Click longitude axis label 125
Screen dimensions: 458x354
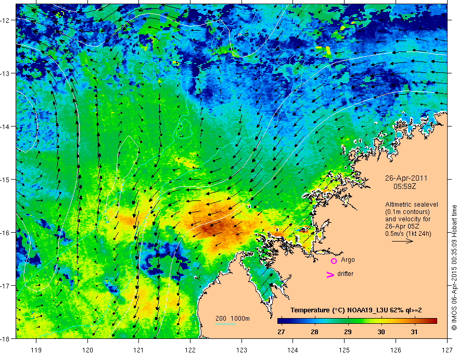click(x=345, y=350)
